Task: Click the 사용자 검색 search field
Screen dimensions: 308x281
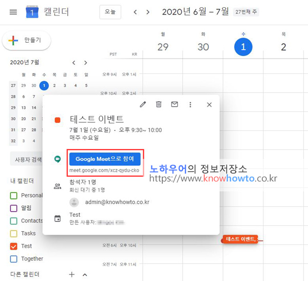Action: coord(26,159)
